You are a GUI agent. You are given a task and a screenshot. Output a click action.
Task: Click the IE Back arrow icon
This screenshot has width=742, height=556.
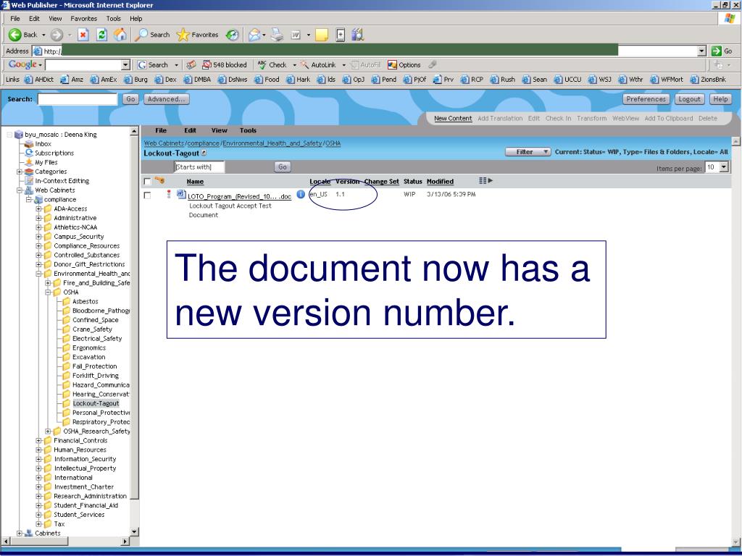[14, 35]
